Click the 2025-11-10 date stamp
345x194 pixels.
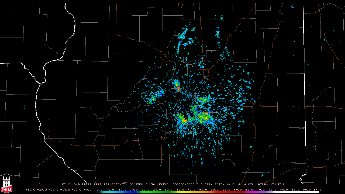[x=225, y=185]
